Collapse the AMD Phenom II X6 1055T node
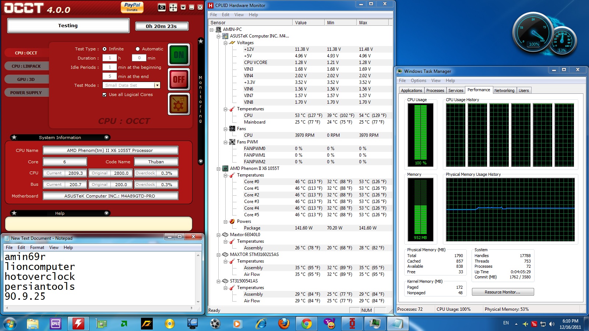Screen dimensions: 589x331 [218, 168]
